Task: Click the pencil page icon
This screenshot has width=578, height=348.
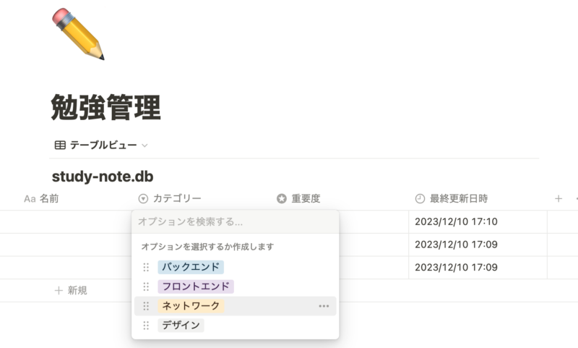Action: [x=78, y=33]
